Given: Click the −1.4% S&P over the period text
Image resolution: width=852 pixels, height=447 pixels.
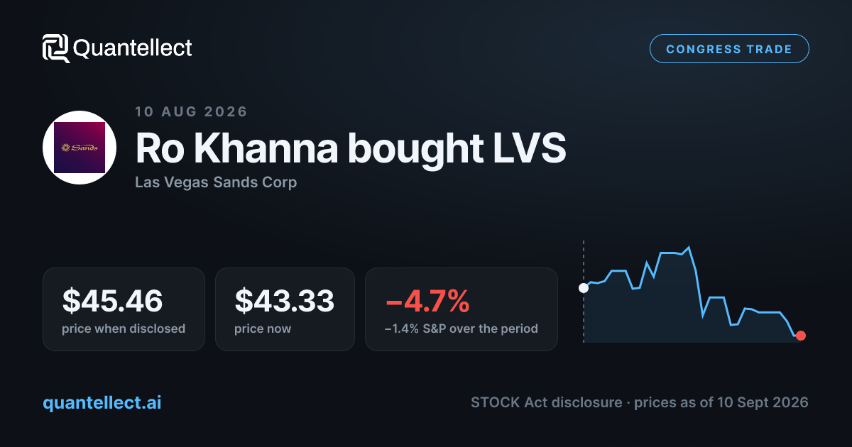Looking at the screenshot, I should [461, 329].
